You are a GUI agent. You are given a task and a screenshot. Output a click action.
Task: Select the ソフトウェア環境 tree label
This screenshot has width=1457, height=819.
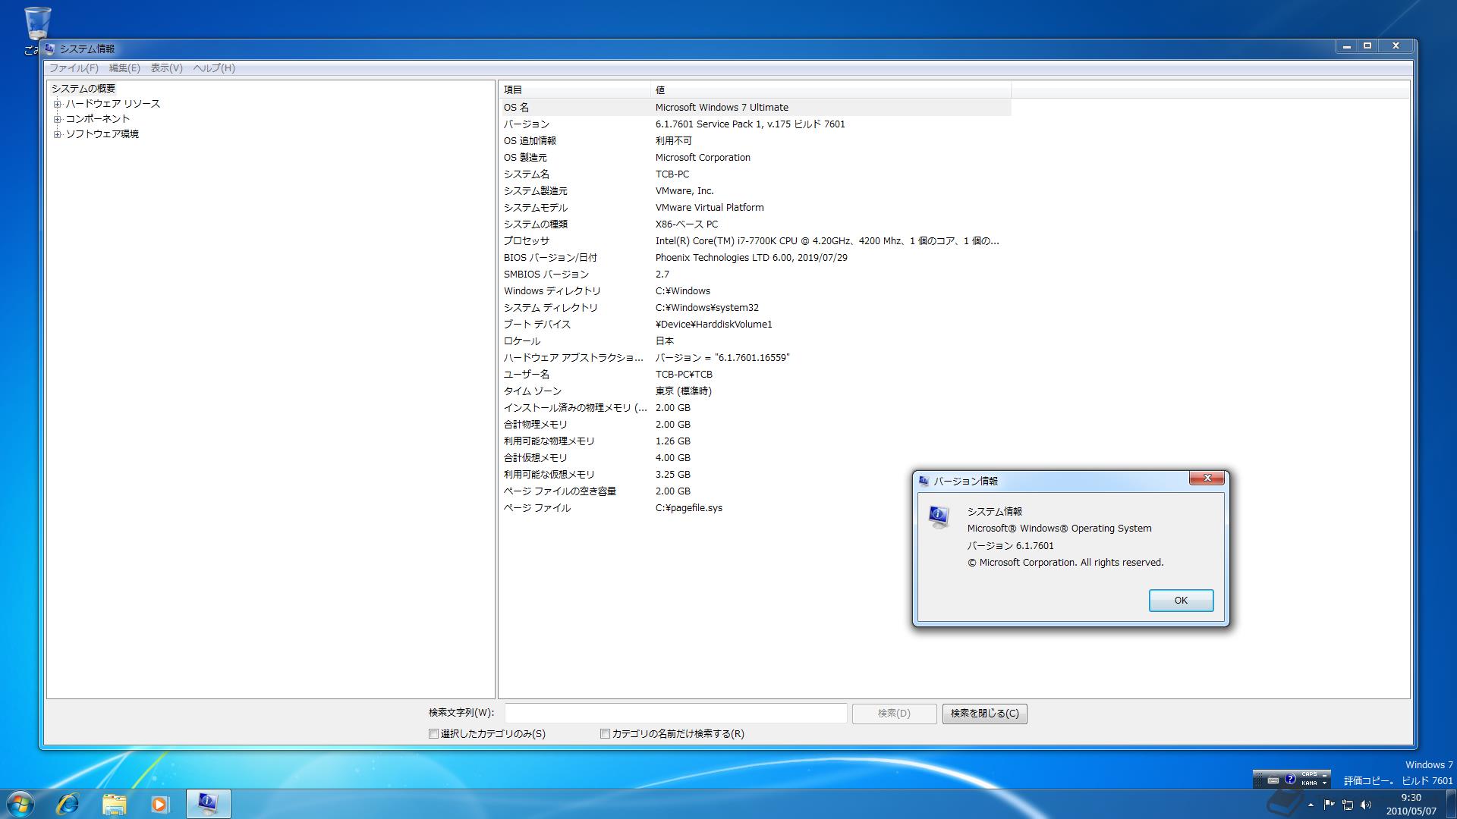coord(102,134)
